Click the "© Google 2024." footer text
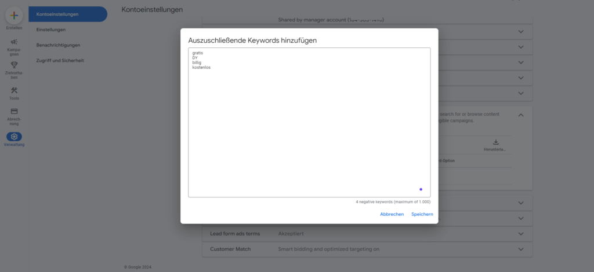The image size is (594, 272). point(138,267)
